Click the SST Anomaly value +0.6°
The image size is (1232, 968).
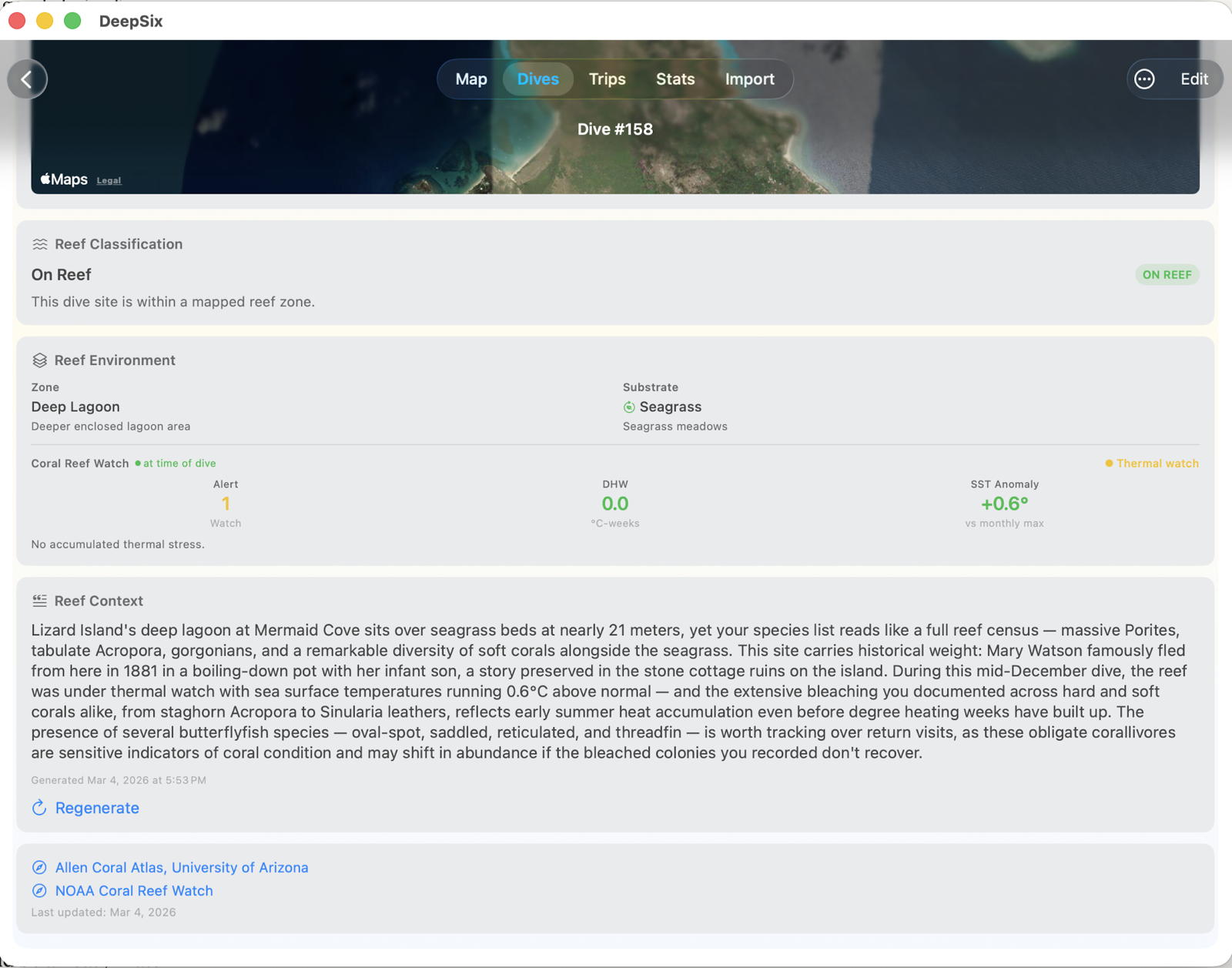[x=1004, y=504]
